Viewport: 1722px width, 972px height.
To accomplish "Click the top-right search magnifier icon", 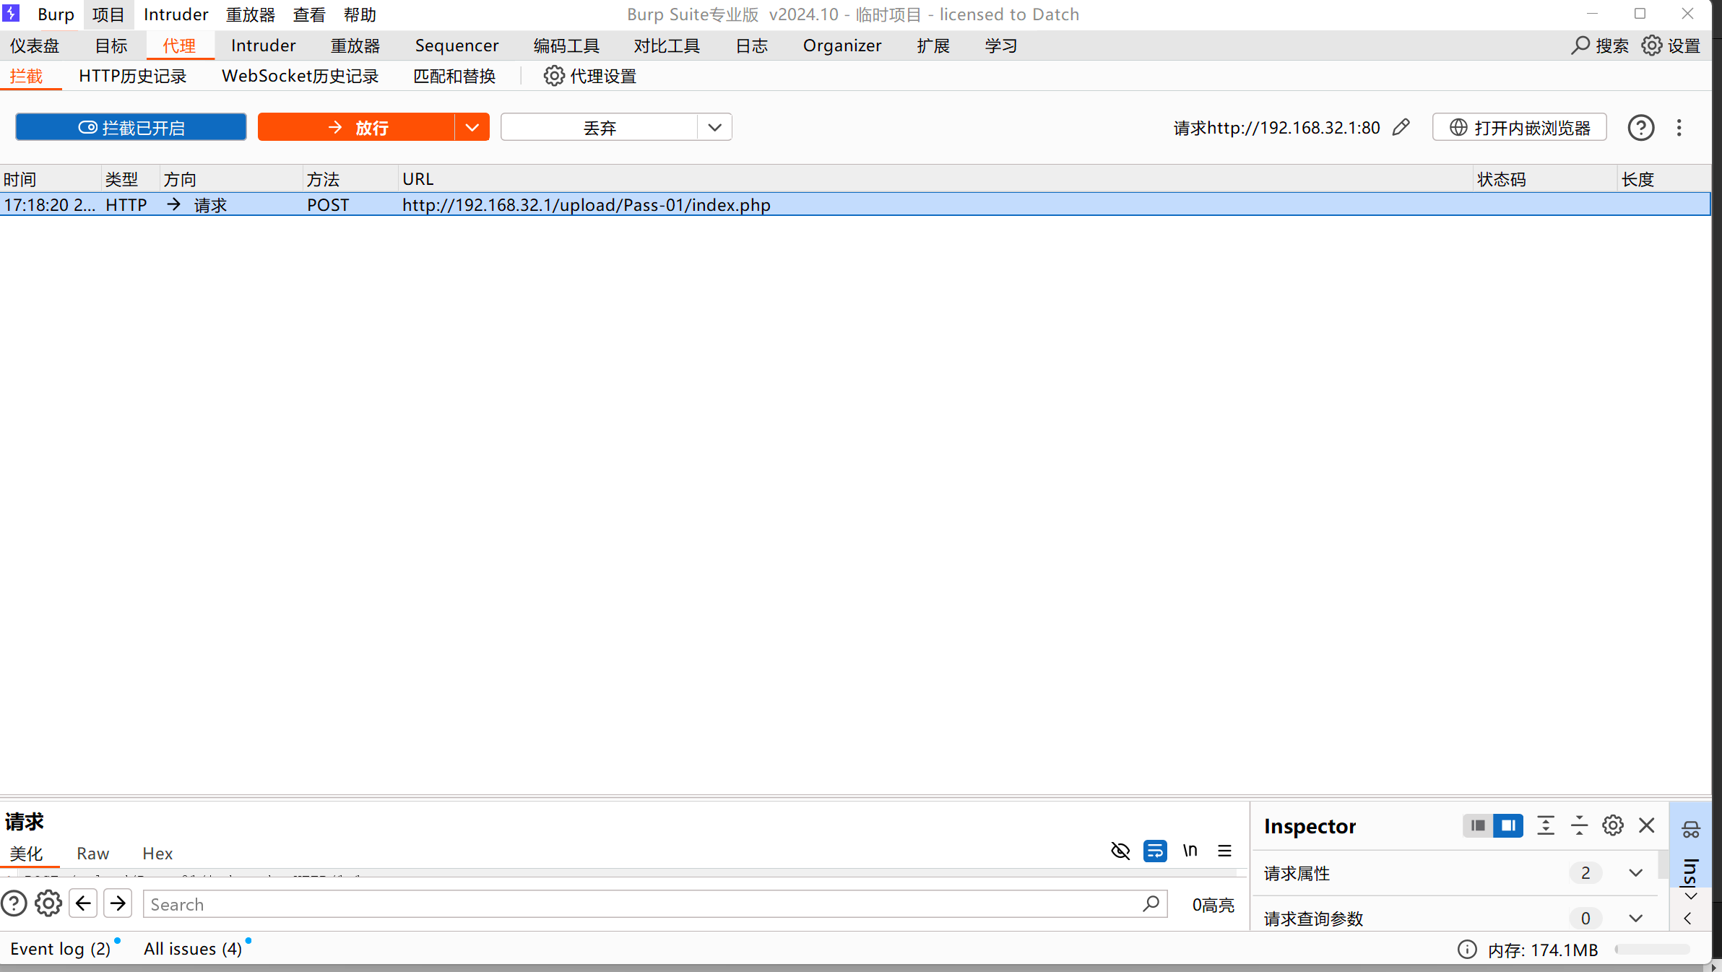I will click(1580, 45).
